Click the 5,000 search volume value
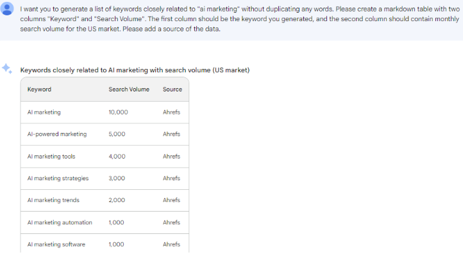Screen dimensions: 463x257 (117, 134)
